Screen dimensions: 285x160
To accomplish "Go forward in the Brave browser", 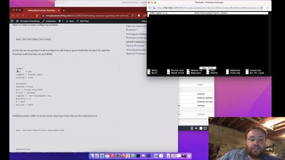I will pyautogui.click(x=18, y=16).
